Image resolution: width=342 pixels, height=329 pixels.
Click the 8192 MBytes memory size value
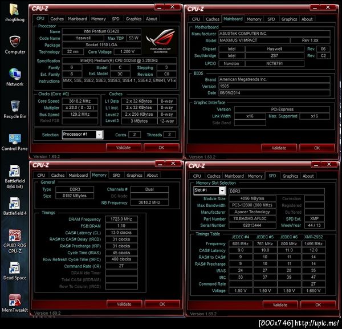tap(75, 196)
